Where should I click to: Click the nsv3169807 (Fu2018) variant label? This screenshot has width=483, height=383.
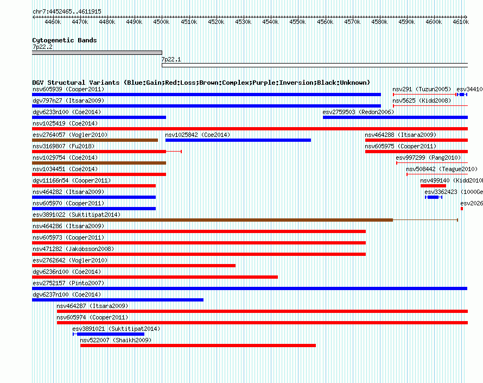[63, 146]
